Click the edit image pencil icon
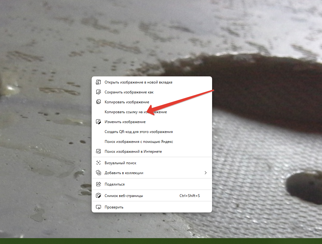Image resolution: width=322 pixels, height=244 pixels. (98, 122)
